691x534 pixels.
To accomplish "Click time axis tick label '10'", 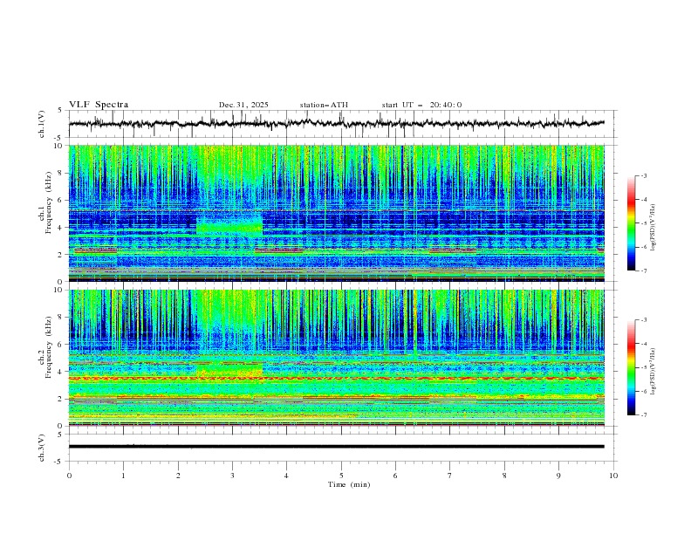I will tap(613, 476).
